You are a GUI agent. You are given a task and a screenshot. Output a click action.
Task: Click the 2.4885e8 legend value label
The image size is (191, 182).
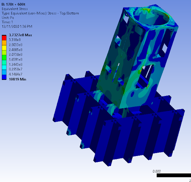pos(16,50)
